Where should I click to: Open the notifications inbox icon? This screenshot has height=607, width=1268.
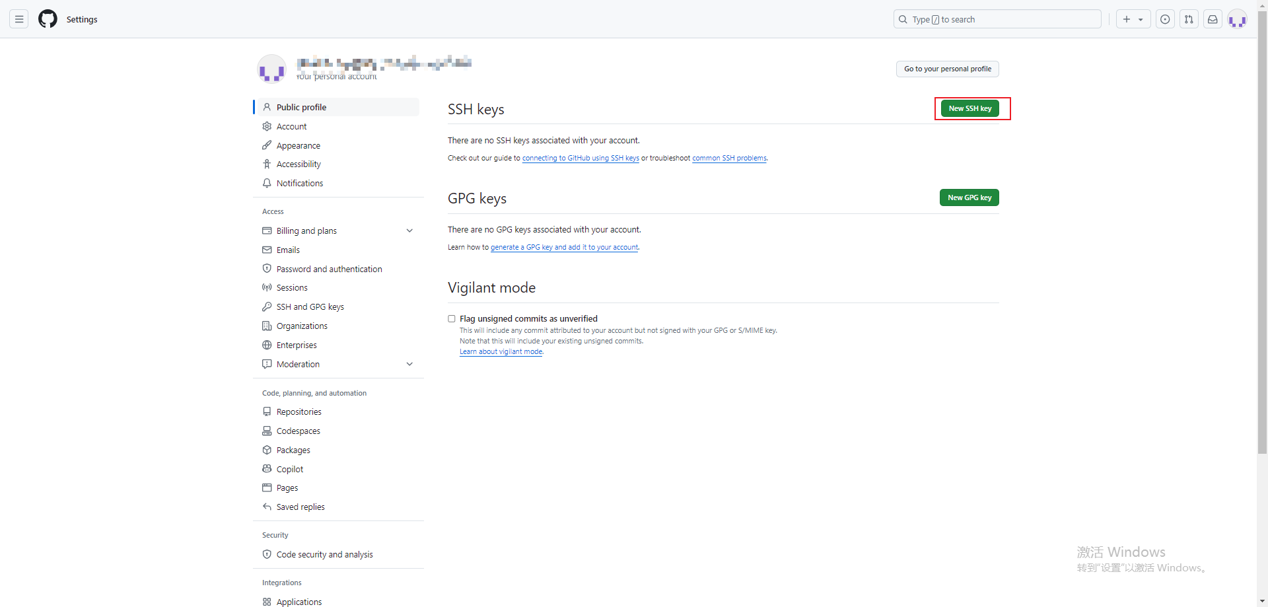tap(1213, 19)
